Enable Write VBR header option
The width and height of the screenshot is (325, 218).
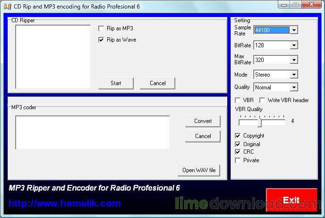pyautogui.click(x=262, y=100)
